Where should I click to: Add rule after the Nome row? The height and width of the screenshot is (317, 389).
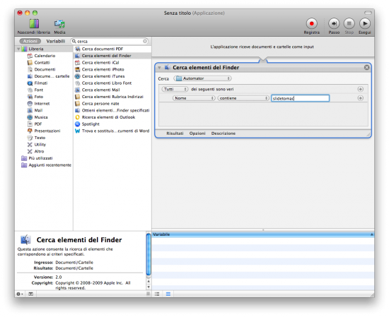(x=361, y=98)
